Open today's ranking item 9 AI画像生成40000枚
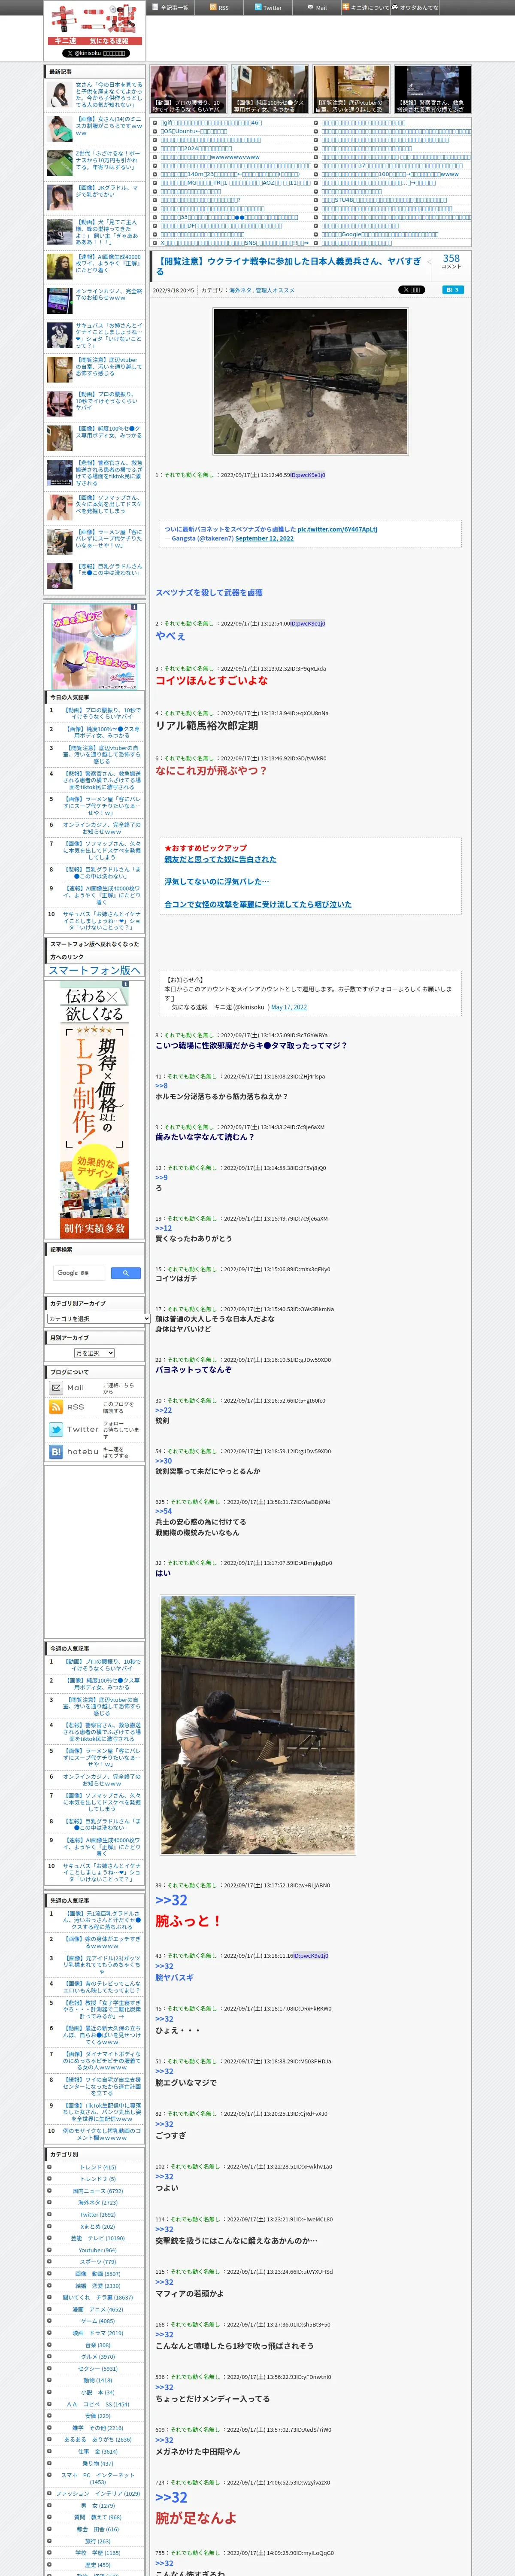Viewport: 515px width, 2576px height. 102,895
